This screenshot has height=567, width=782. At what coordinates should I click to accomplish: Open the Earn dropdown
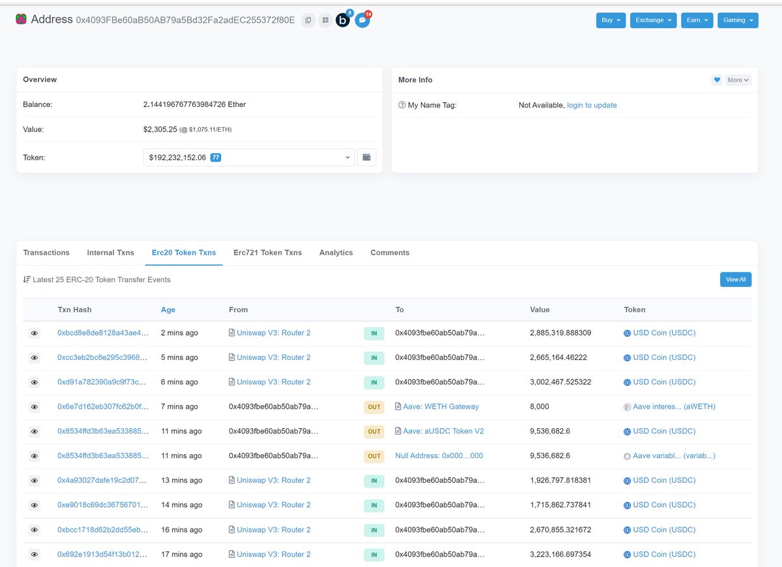pyautogui.click(x=697, y=20)
